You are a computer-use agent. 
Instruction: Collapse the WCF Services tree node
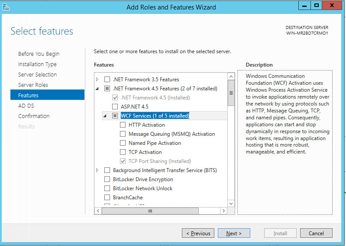pos(105,116)
